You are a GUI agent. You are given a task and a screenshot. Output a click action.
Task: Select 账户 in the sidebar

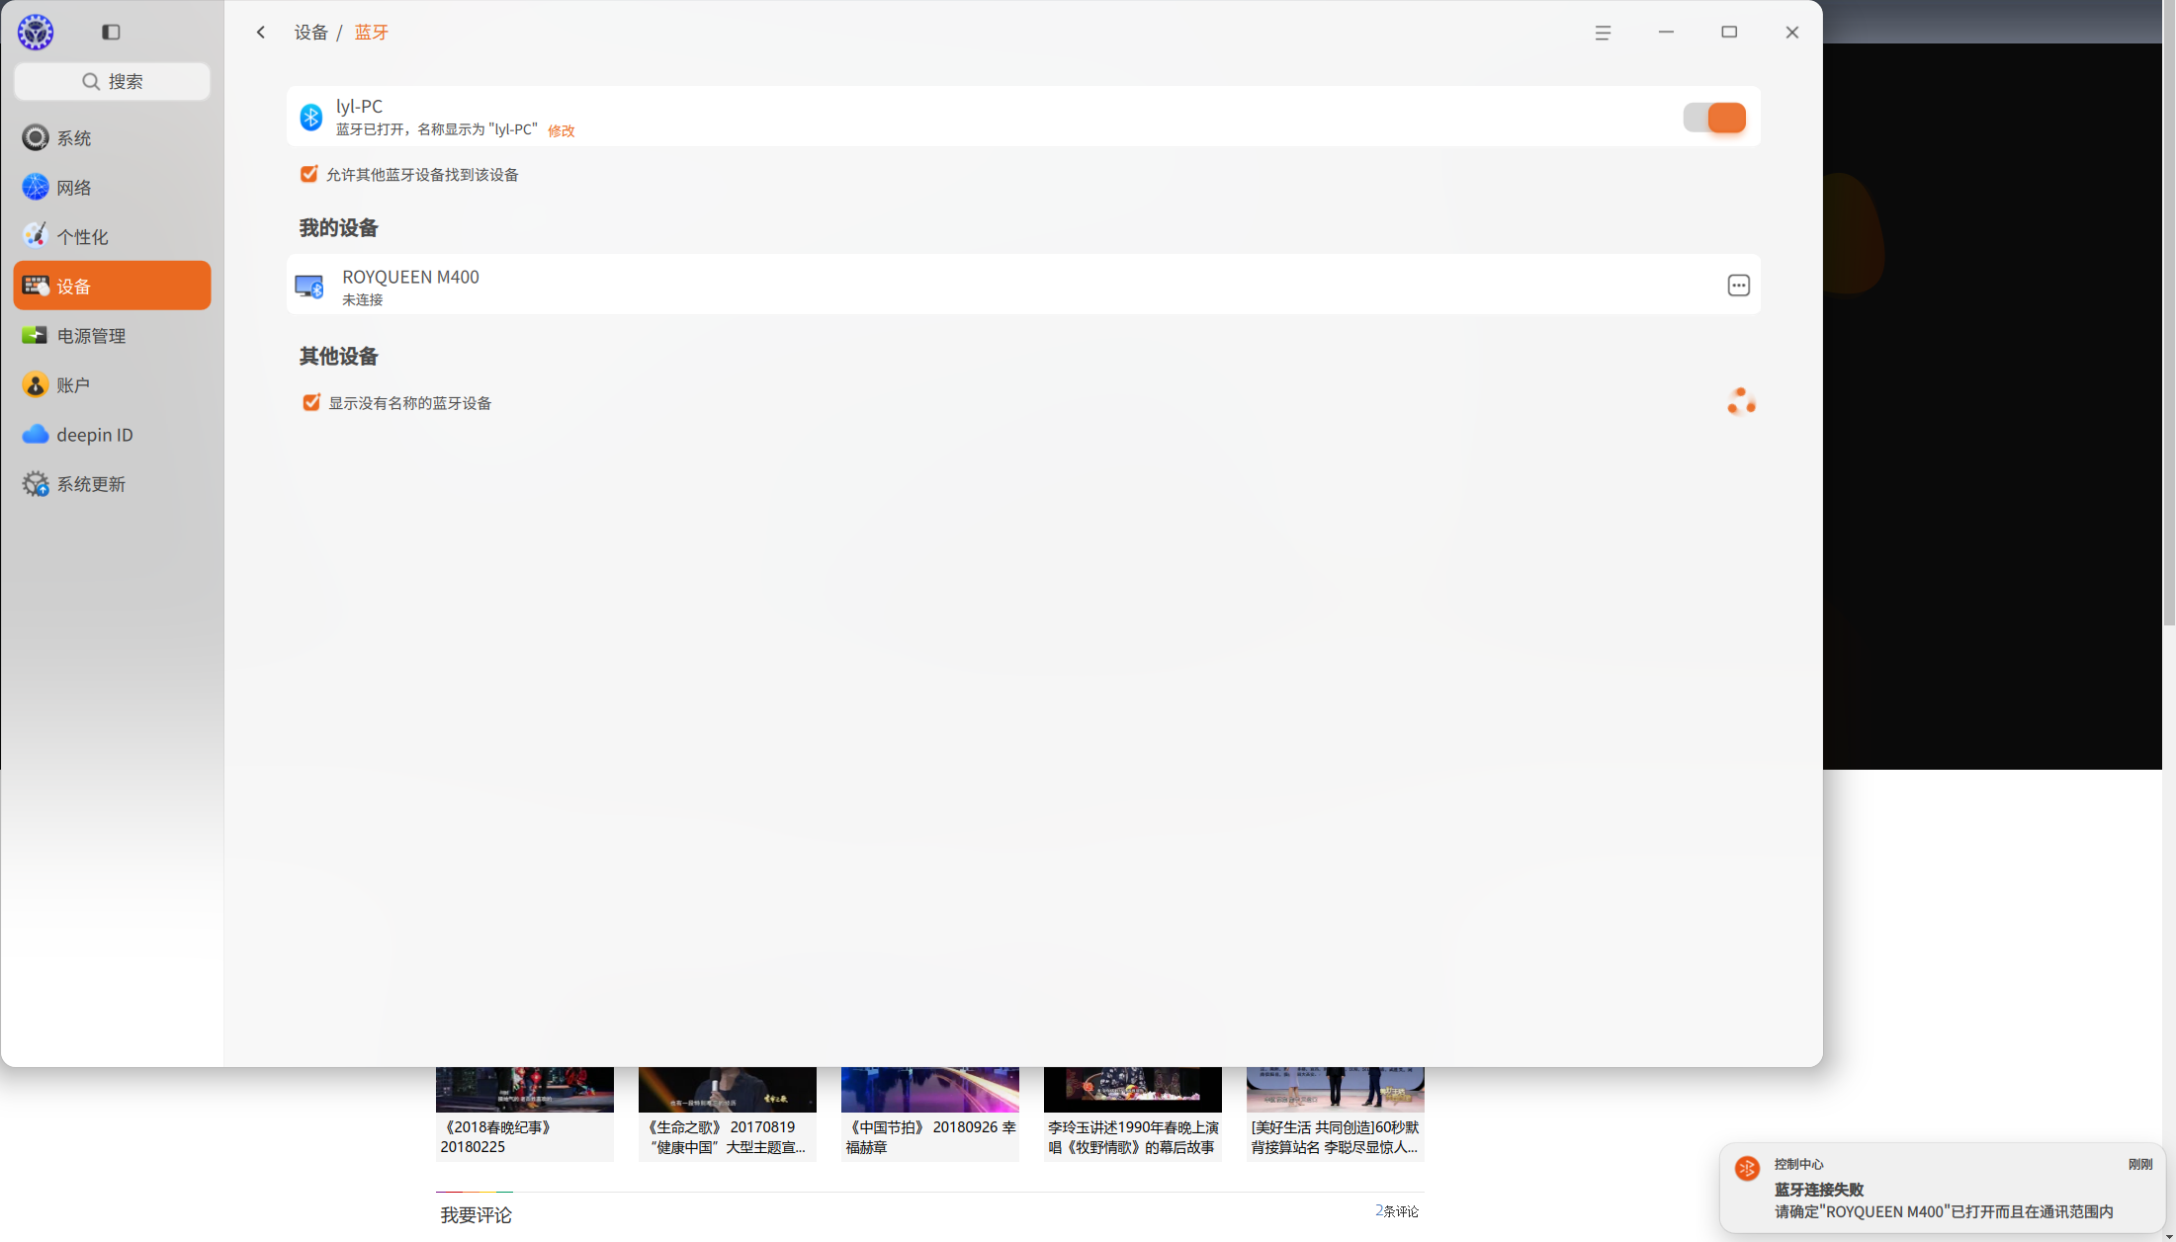(112, 384)
